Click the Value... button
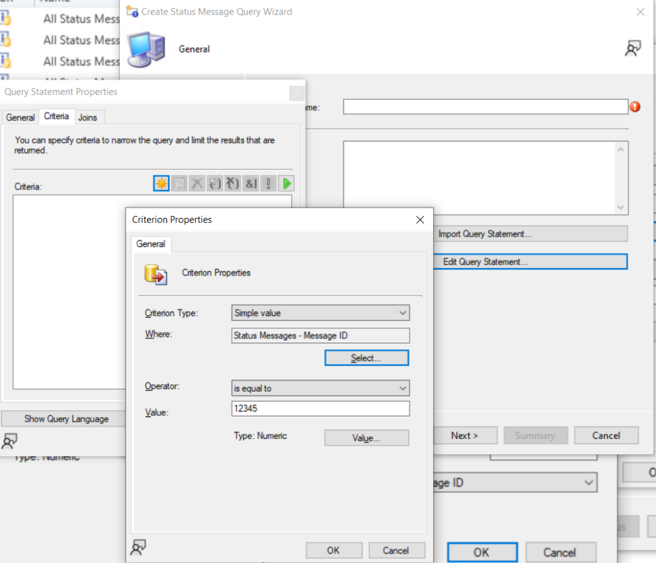656x563 pixels. point(366,438)
